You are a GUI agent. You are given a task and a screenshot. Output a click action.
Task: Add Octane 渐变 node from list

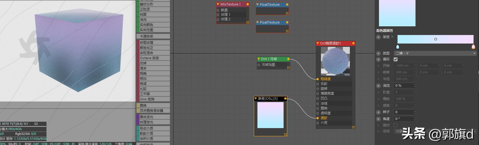pos(153,58)
